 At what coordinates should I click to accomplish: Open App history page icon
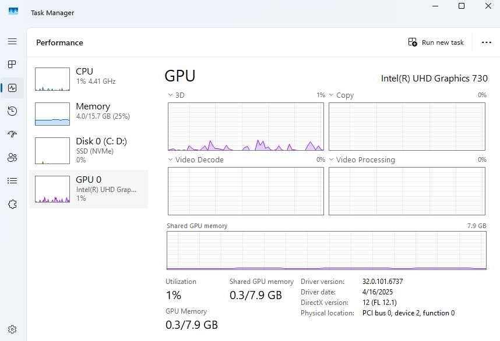12,111
